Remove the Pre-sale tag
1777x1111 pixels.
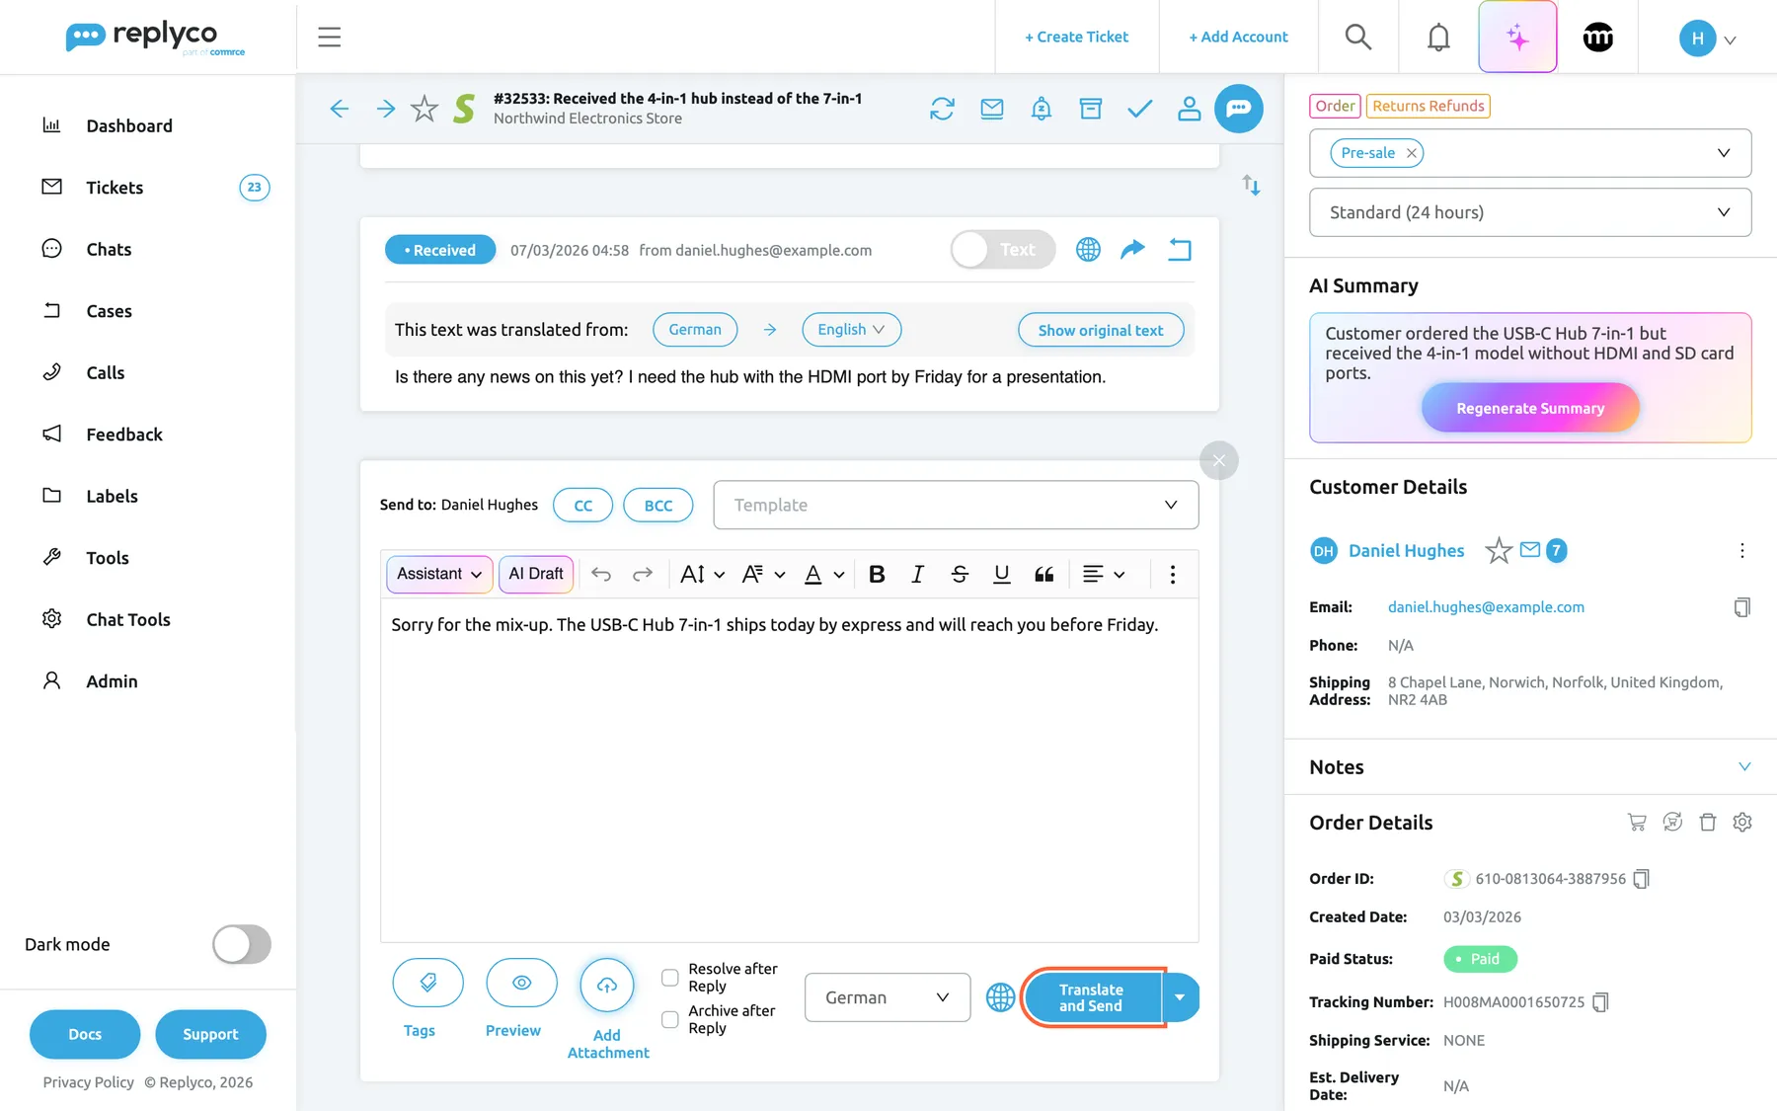click(x=1412, y=153)
